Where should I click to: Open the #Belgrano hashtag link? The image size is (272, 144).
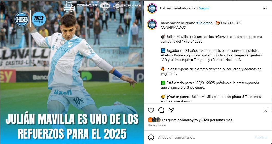point(204,23)
